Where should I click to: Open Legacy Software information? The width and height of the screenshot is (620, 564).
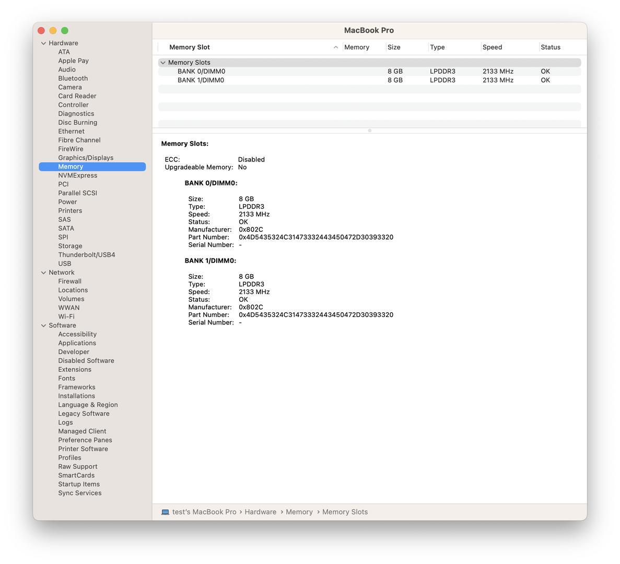point(84,414)
